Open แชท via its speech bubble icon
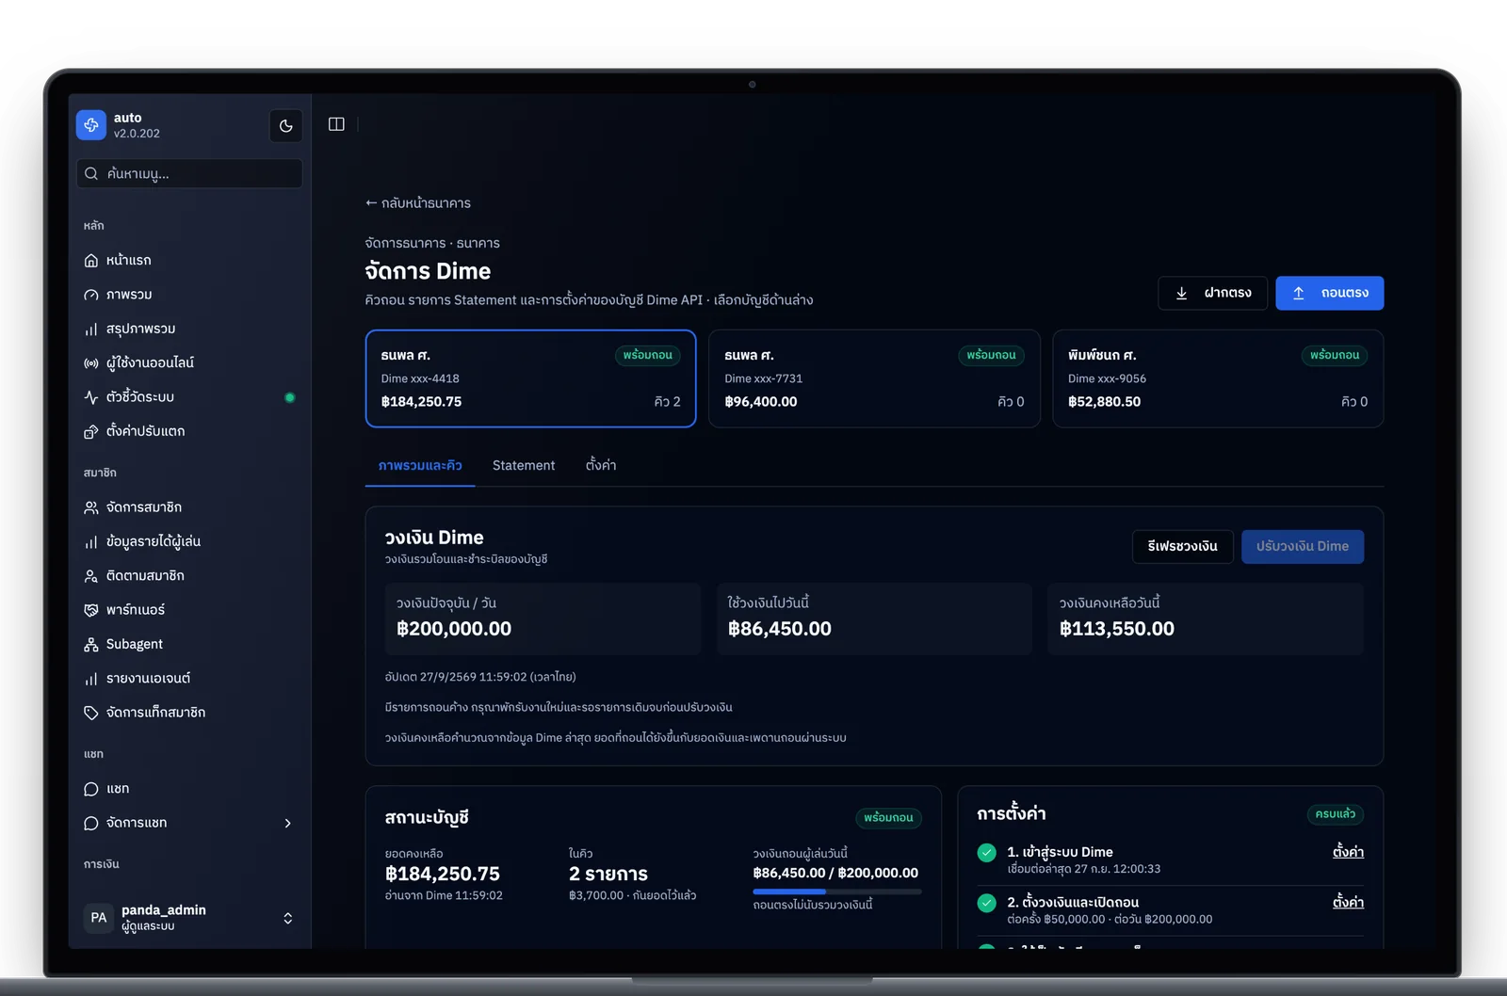The width and height of the screenshot is (1507, 996). (x=91, y=789)
